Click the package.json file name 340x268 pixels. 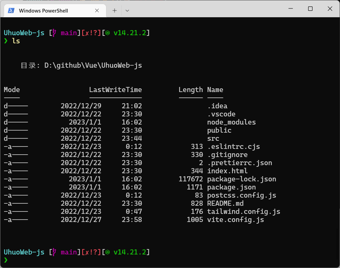point(232,187)
